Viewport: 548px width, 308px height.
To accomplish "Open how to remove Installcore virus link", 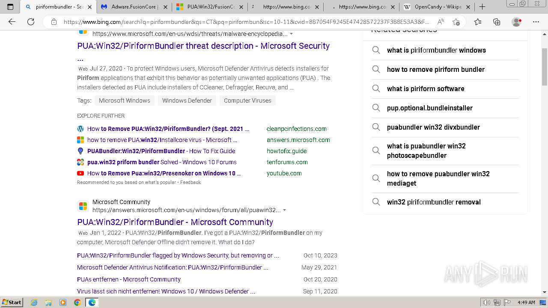I will coord(162,140).
